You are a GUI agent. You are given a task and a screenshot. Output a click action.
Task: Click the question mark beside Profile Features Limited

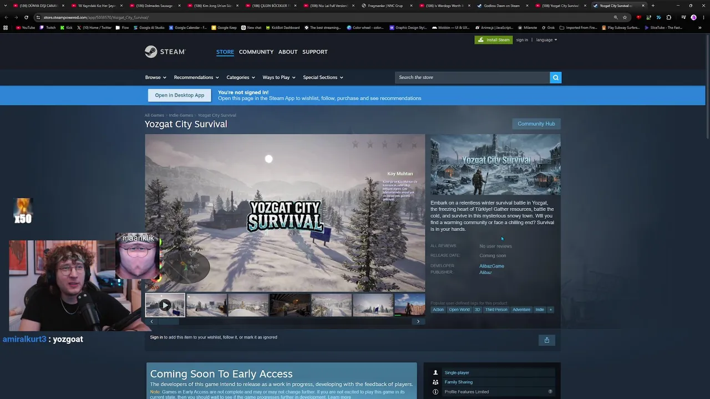(x=550, y=392)
